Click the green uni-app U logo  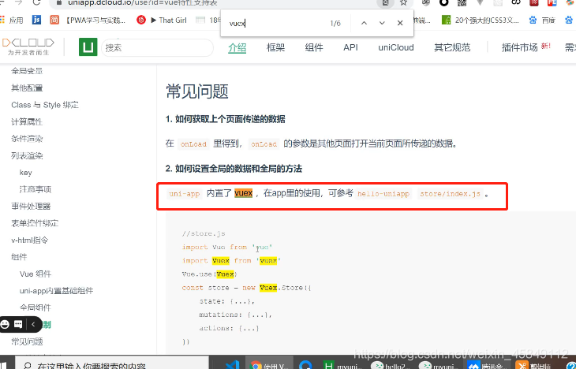88,47
